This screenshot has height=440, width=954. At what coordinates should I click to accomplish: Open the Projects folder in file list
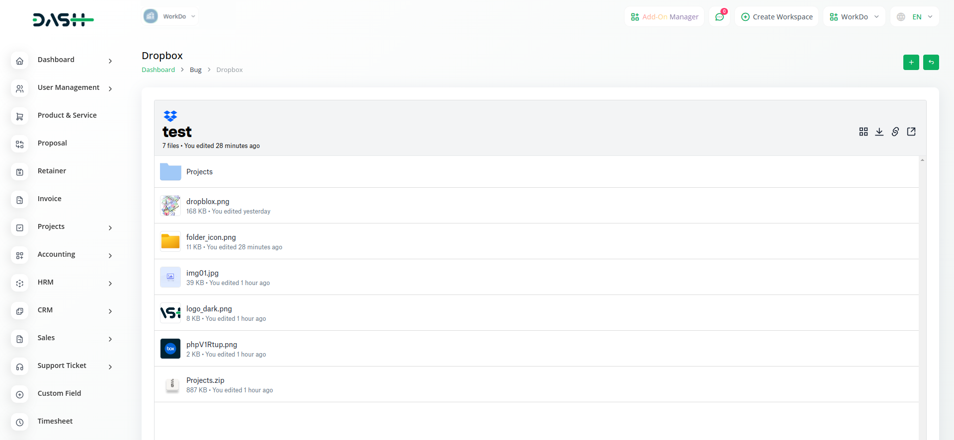[x=199, y=172]
